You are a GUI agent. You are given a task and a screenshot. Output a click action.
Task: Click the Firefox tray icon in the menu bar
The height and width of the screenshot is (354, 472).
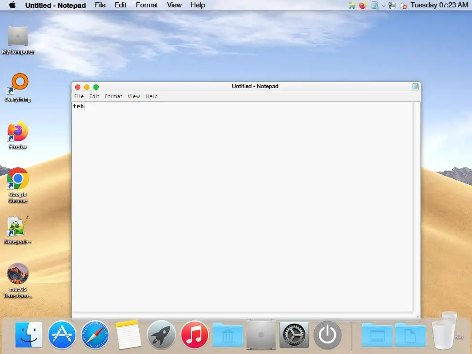[x=362, y=5]
